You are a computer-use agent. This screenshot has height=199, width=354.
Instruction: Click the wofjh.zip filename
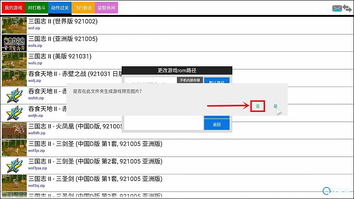point(35,115)
